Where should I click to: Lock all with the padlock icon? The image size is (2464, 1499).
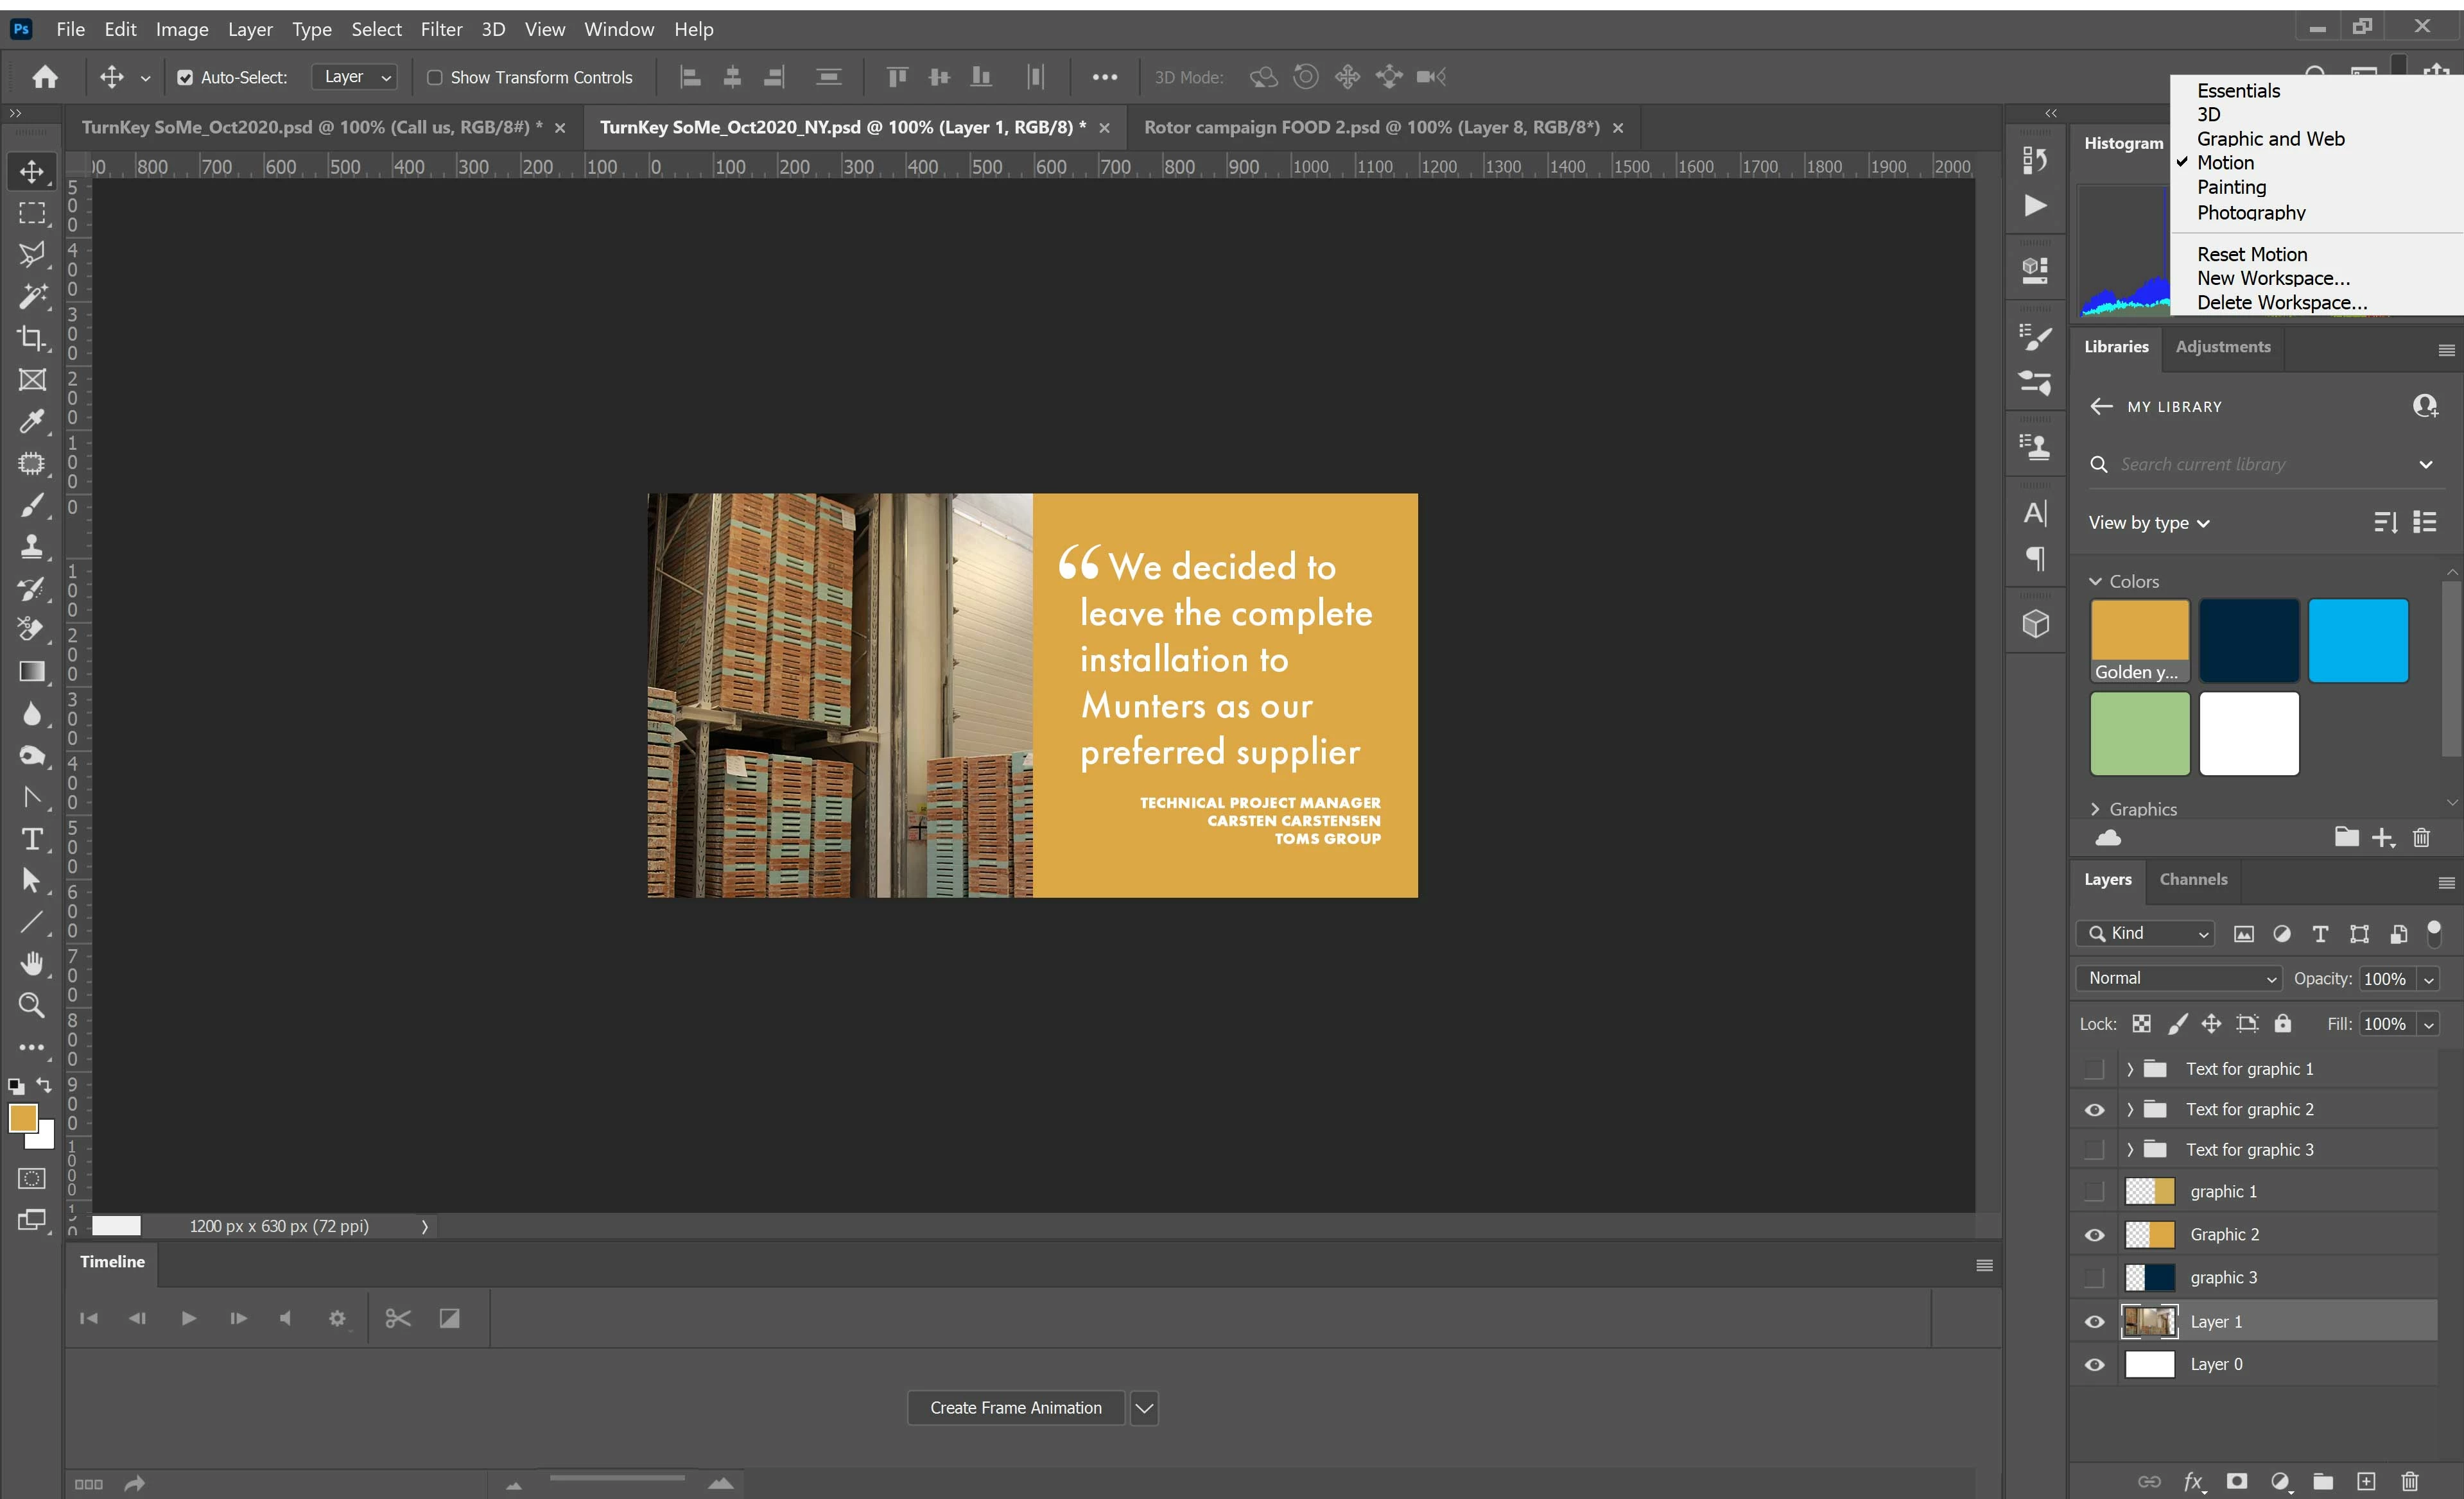click(x=2283, y=1024)
